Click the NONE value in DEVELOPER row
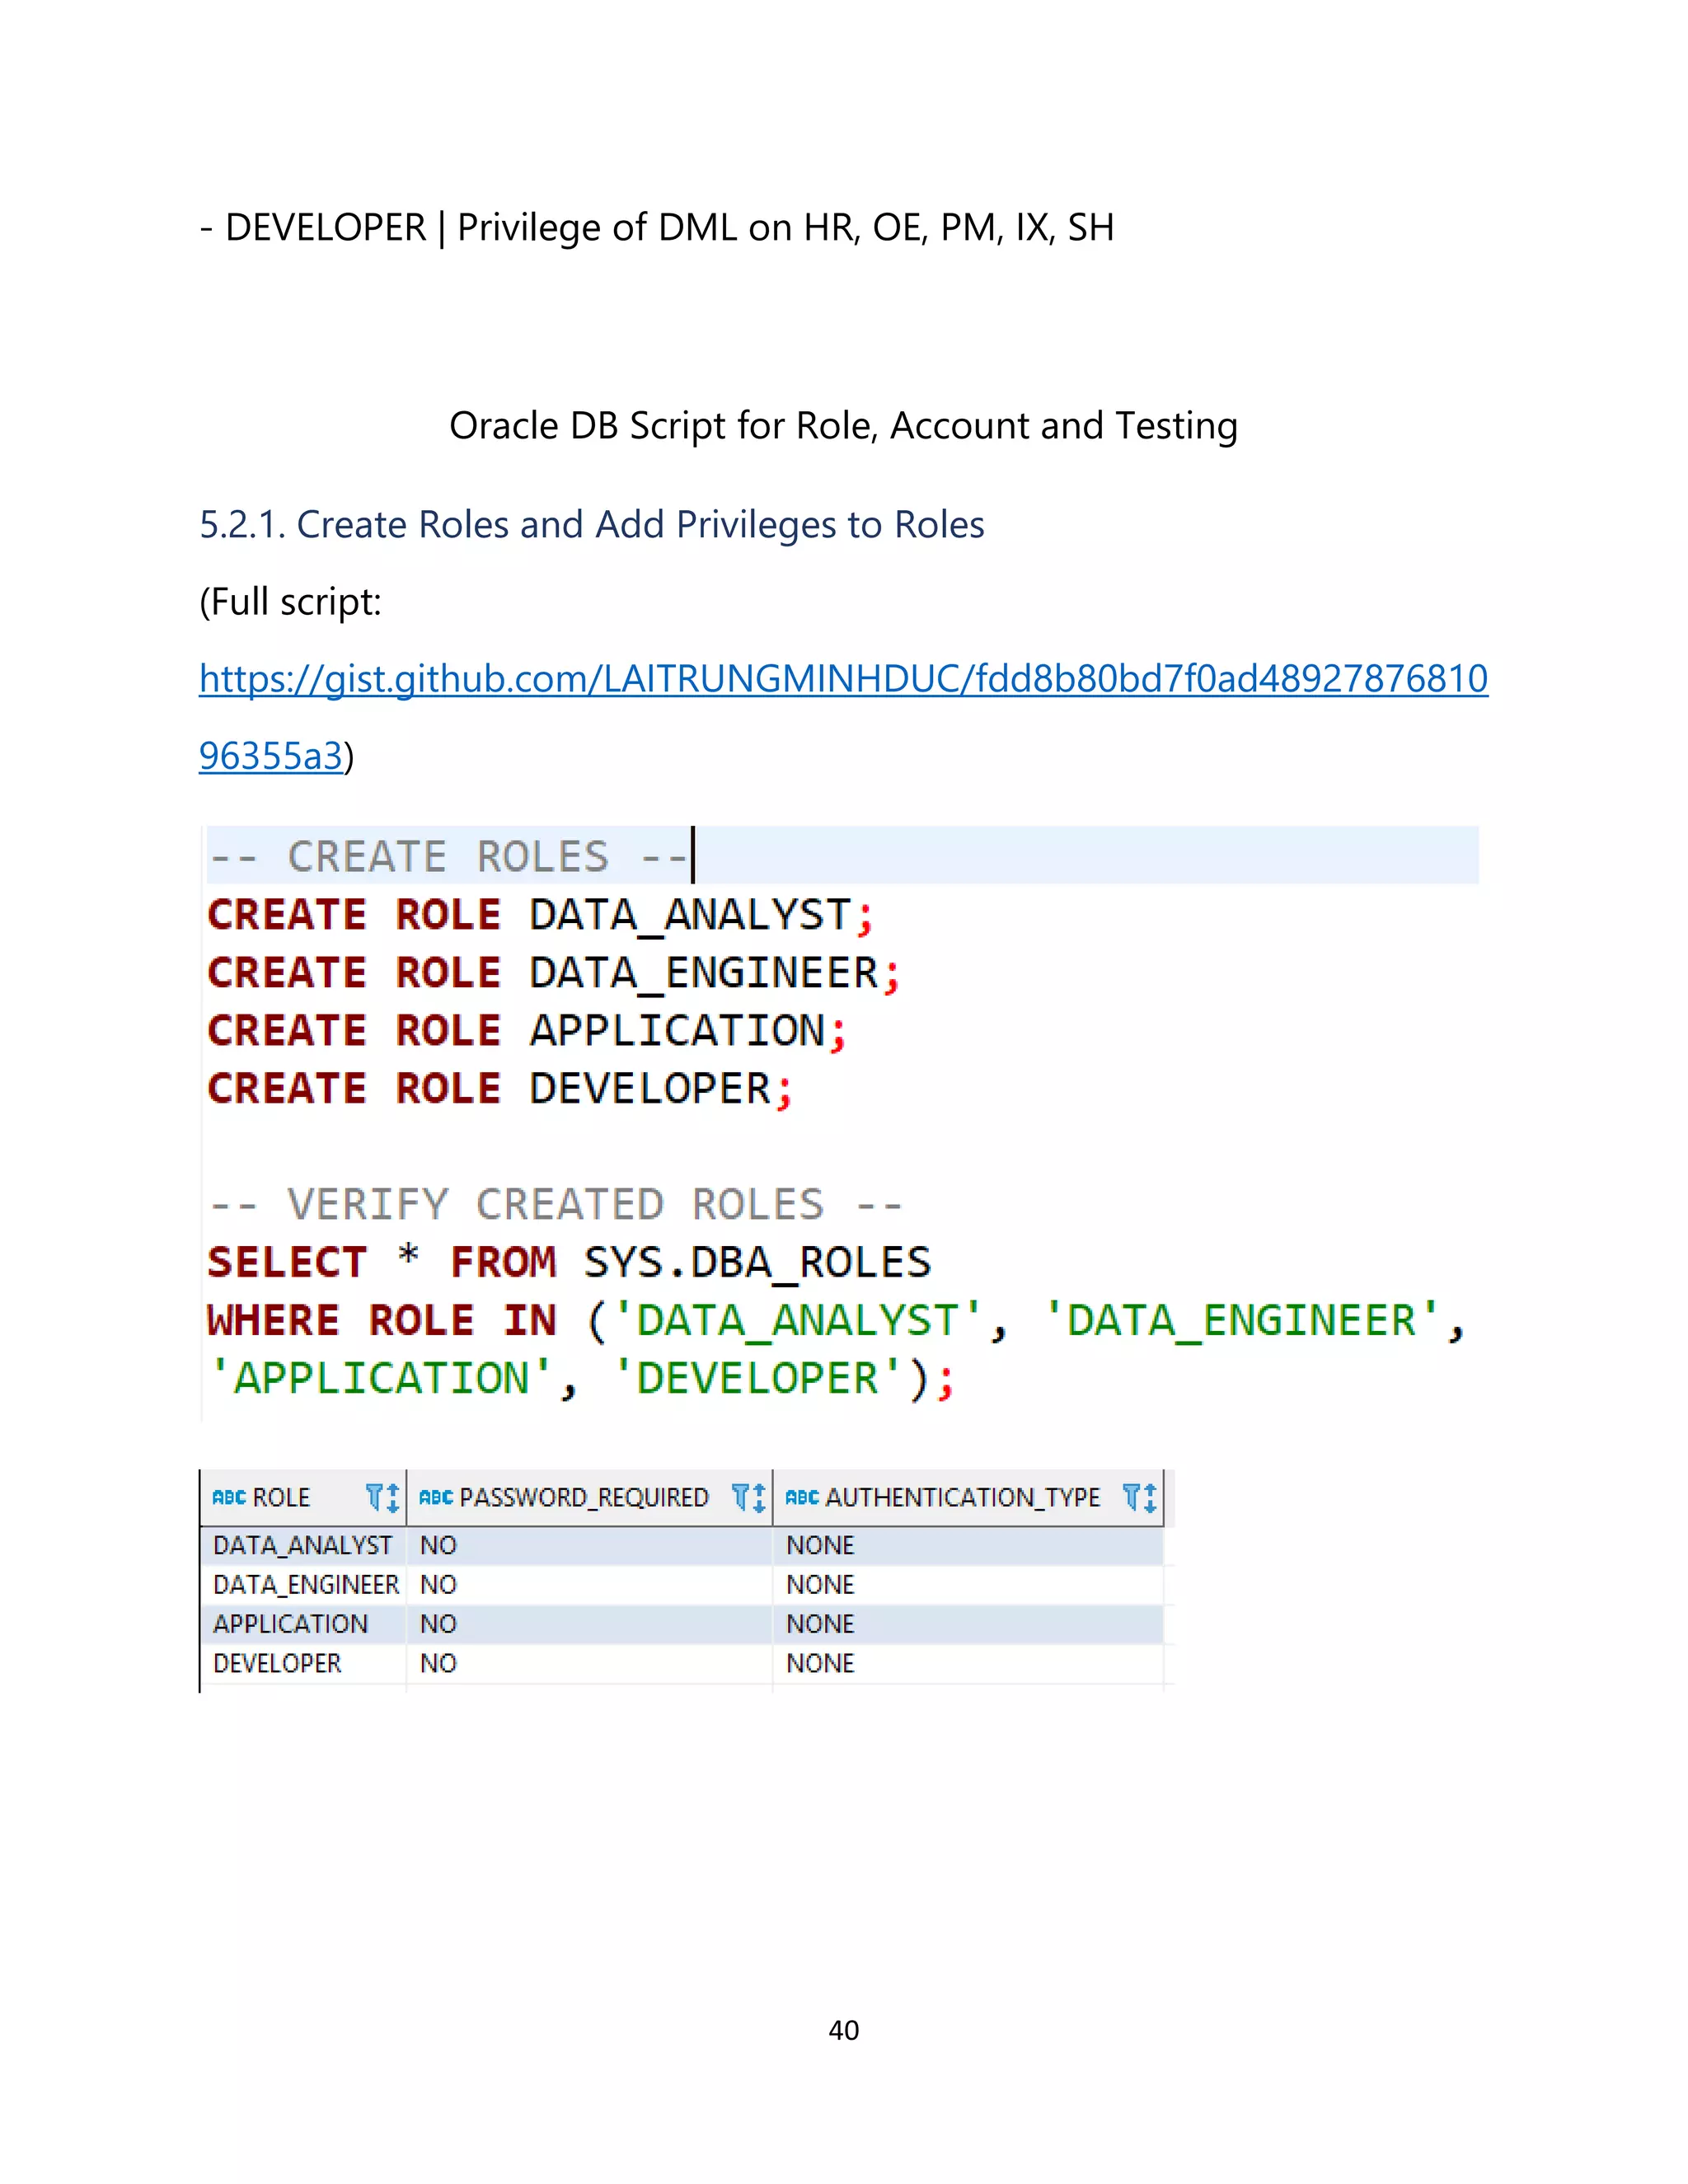Screen dimensions: 1688x2184 [820, 1663]
